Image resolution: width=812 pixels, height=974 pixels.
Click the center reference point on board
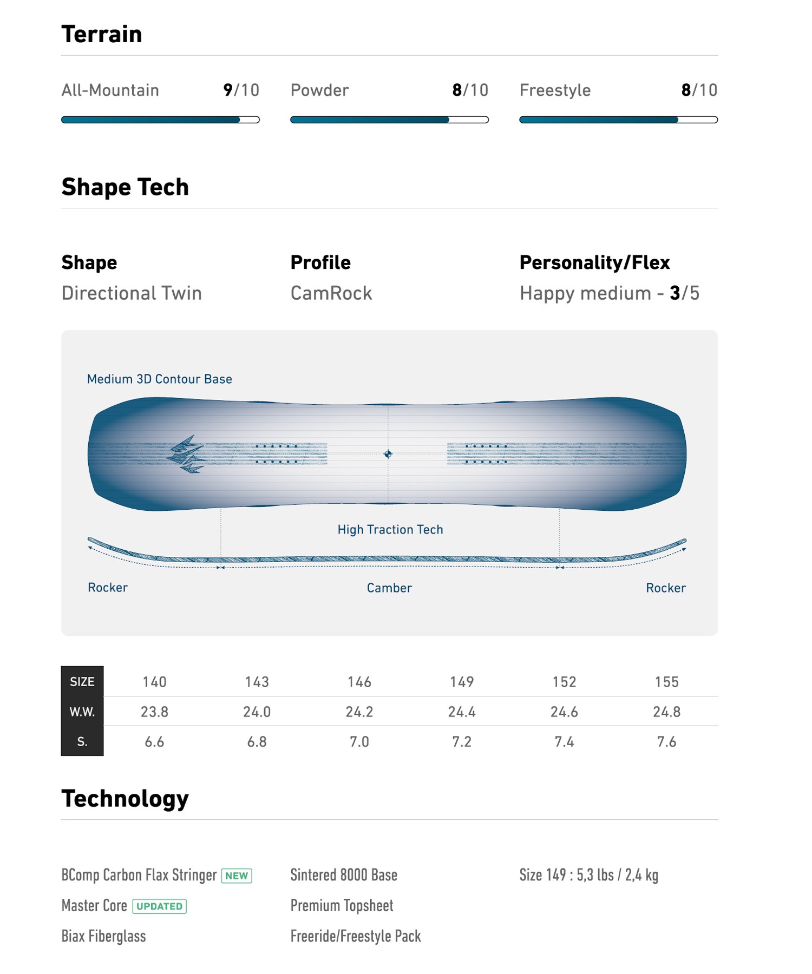[388, 454]
